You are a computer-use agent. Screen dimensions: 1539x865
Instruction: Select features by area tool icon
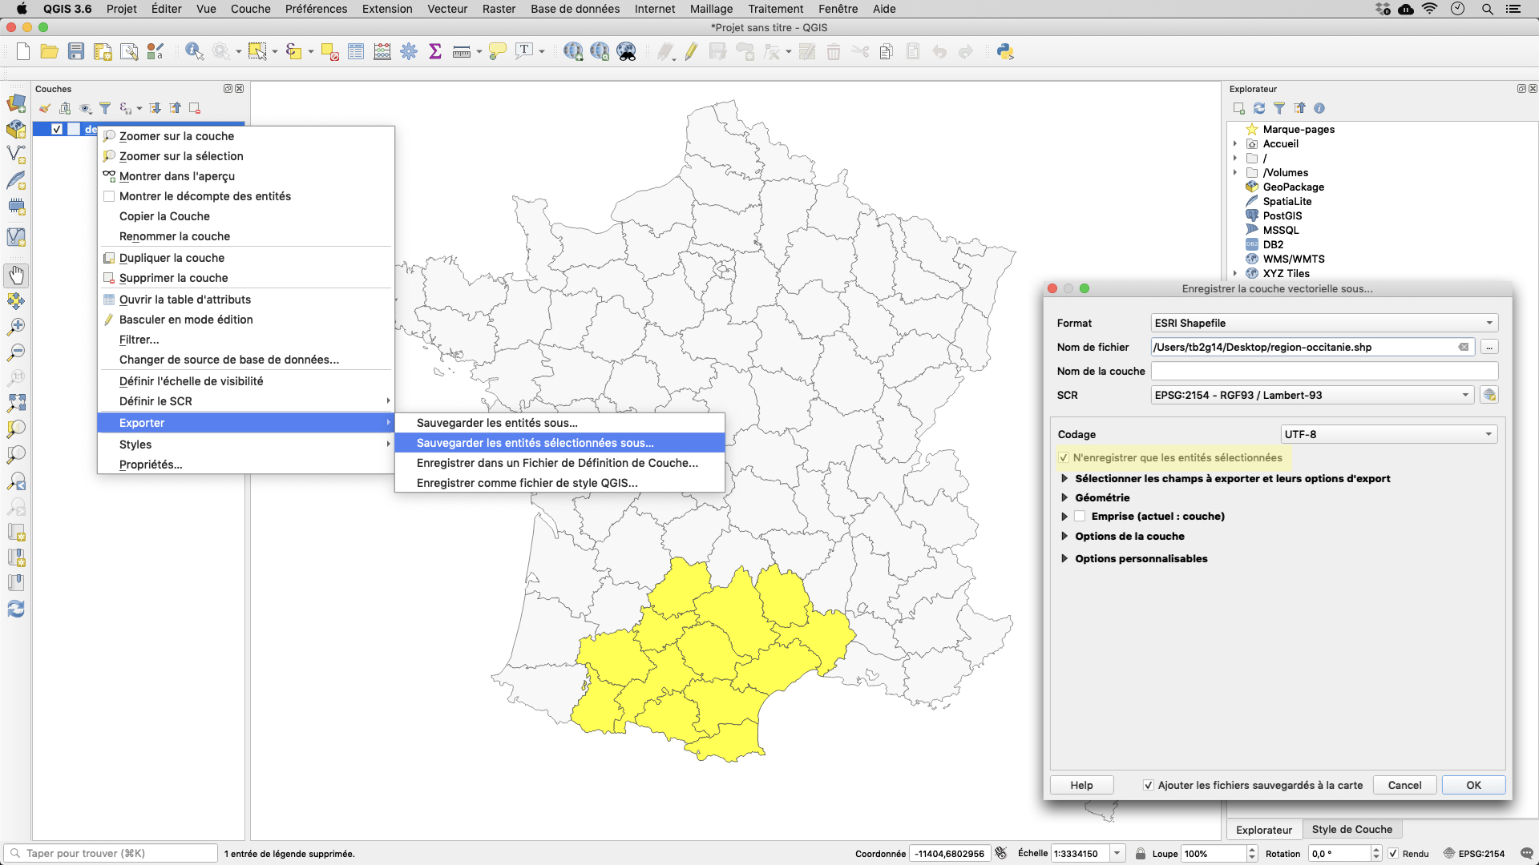tap(257, 52)
